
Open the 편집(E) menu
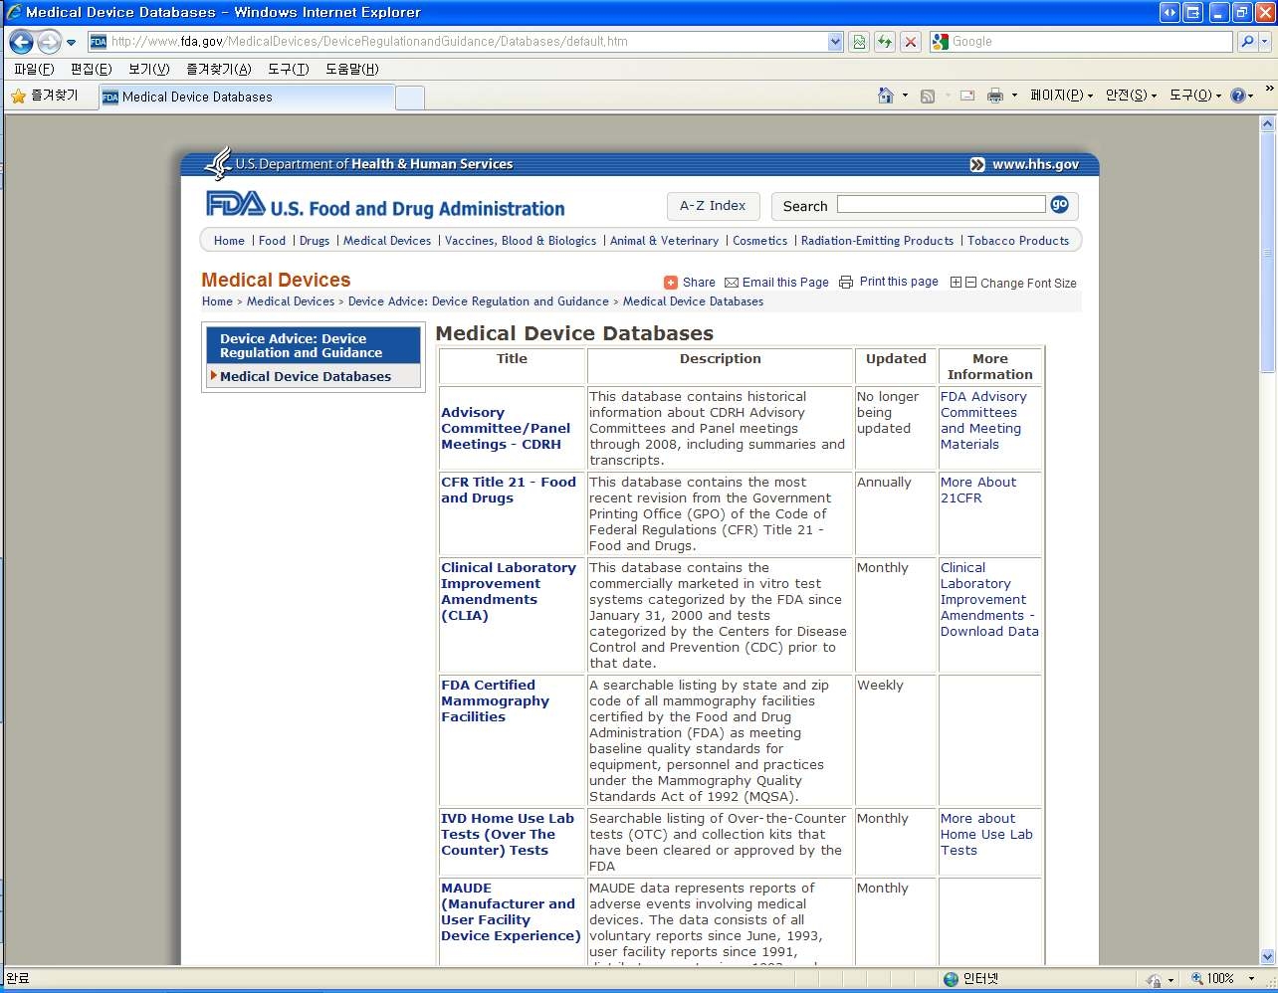[x=91, y=69]
